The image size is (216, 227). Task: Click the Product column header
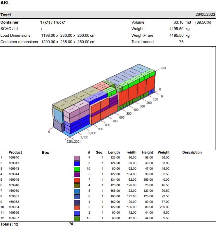tap(15, 152)
